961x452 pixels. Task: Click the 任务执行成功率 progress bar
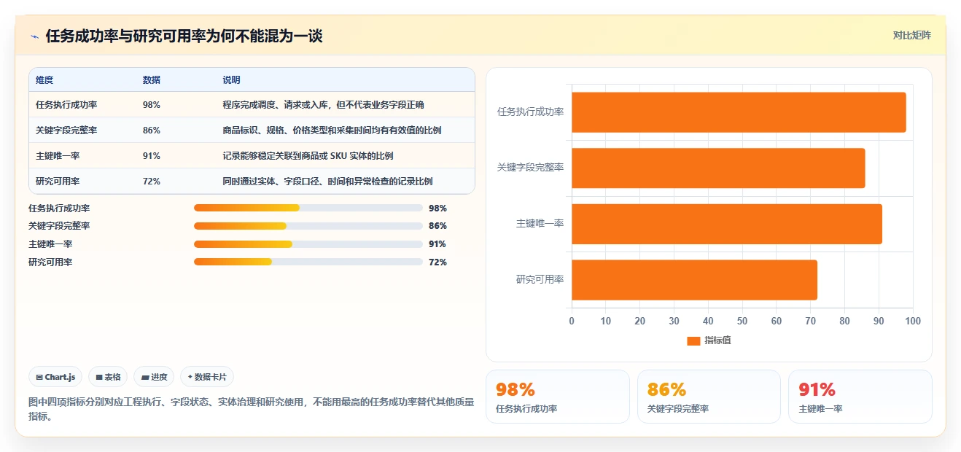click(x=308, y=208)
